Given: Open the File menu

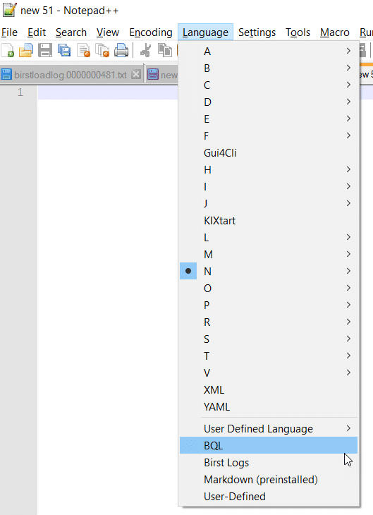Looking at the screenshot, I should coord(9,32).
